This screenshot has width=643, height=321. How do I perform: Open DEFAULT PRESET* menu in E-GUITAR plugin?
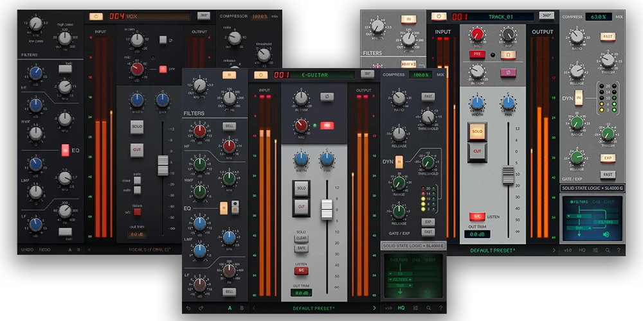[x=313, y=308]
